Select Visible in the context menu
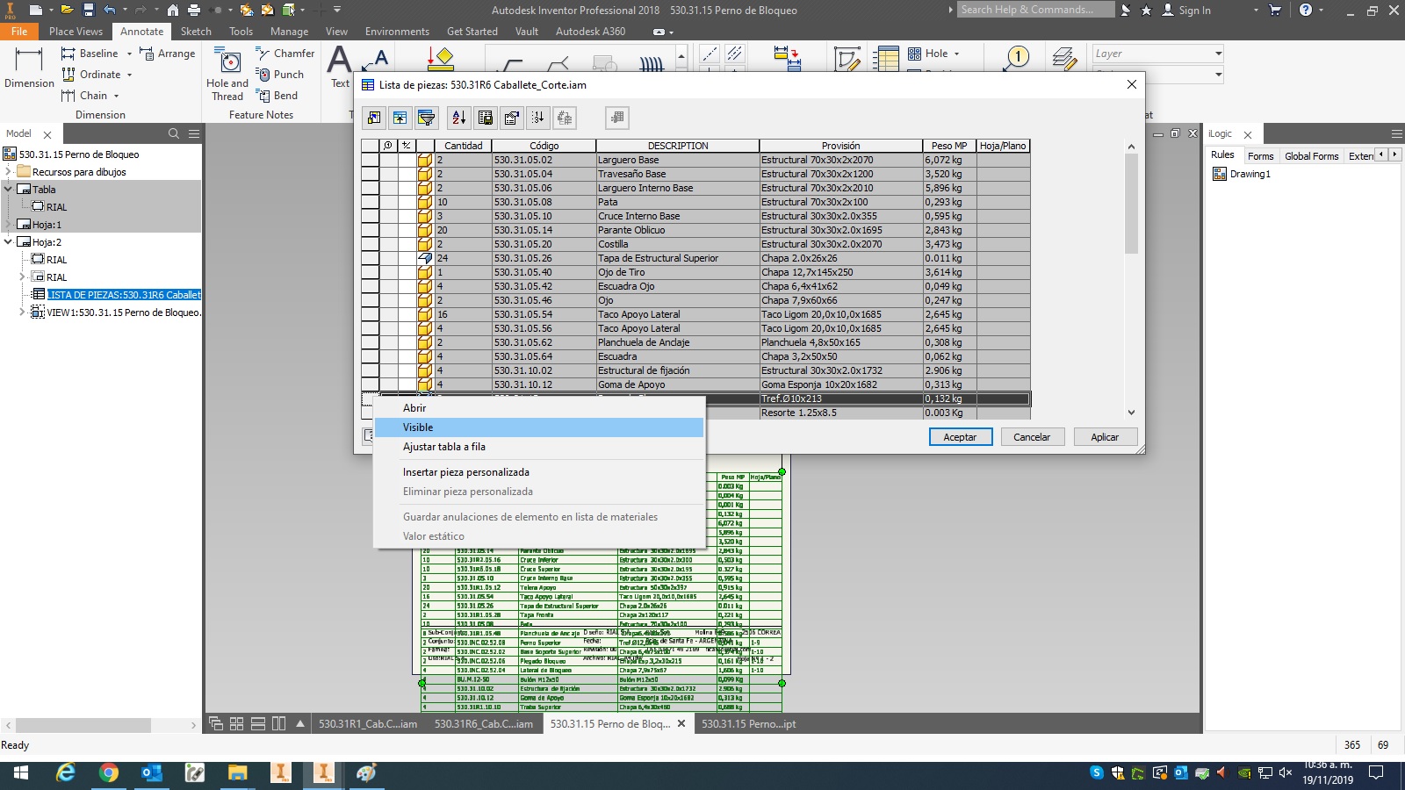Image resolution: width=1405 pixels, height=790 pixels. click(x=419, y=427)
